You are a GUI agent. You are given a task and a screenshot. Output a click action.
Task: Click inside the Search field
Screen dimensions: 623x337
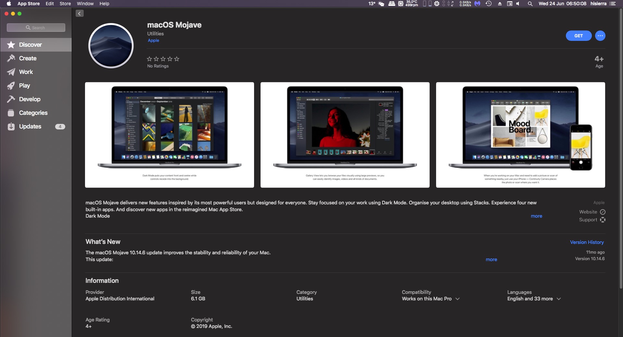click(x=36, y=28)
